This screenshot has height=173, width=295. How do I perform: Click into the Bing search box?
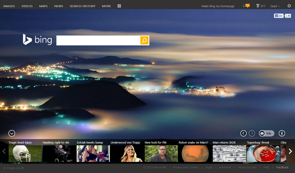(x=98, y=41)
